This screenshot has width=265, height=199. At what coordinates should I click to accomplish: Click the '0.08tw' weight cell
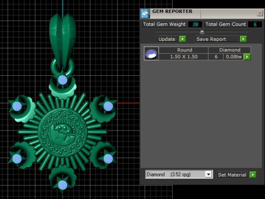click(x=234, y=57)
